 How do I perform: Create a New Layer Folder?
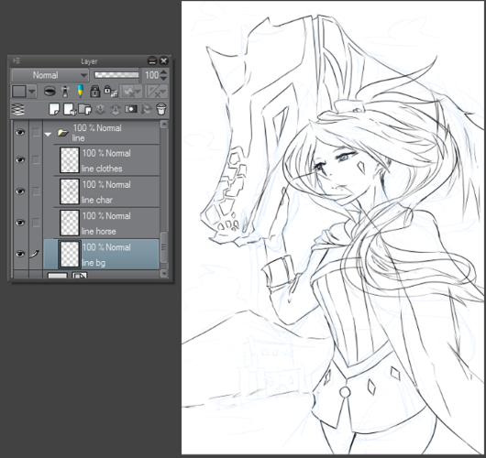pyautogui.click(x=84, y=109)
